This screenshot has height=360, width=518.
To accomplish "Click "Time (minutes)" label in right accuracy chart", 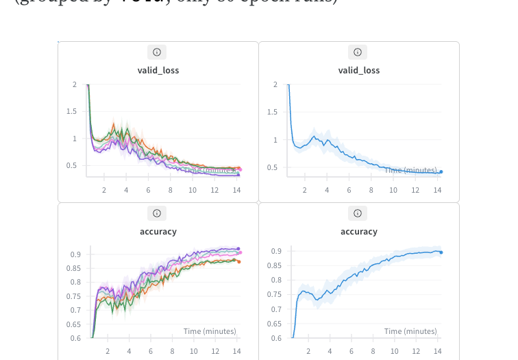I will pyautogui.click(x=411, y=331).
